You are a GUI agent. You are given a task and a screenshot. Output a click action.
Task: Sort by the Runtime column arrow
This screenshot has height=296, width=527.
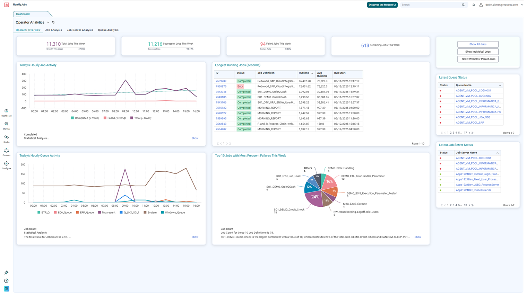[x=312, y=73]
